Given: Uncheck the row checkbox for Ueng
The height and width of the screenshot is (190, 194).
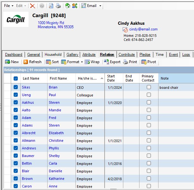Looking at the screenshot, I should pos(16,95).
